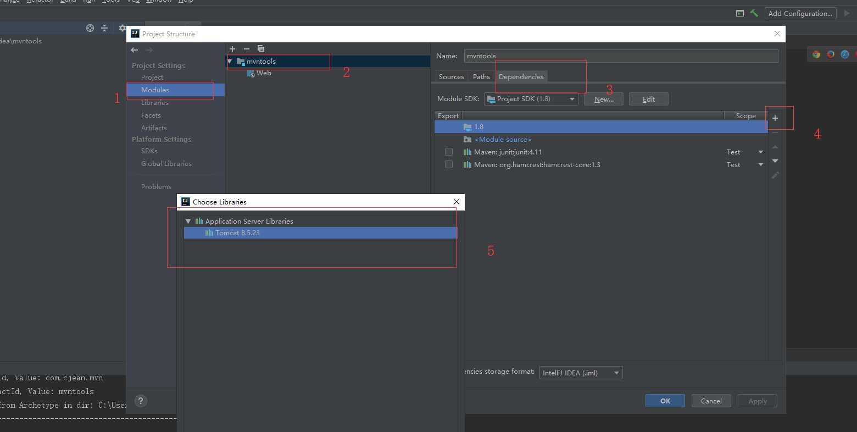Click the OK button
Image resolution: width=857 pixels, height=432 pixels.
point(665,401)
